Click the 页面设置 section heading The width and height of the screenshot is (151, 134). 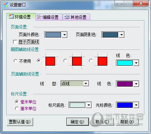point(20,27)
